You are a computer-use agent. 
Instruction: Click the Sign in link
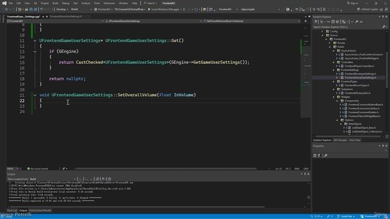[352, 3]
